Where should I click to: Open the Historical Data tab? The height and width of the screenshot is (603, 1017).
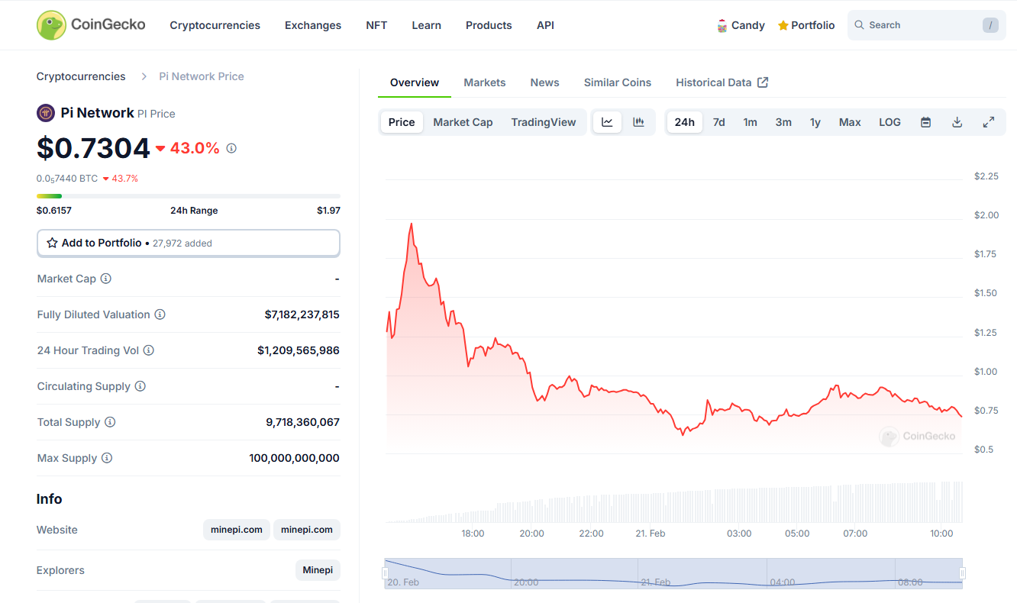tap(721, 82)
